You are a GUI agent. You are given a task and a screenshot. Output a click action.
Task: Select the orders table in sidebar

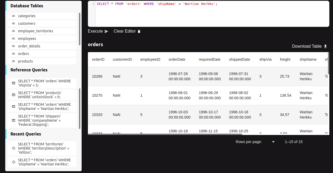[42, 54]
